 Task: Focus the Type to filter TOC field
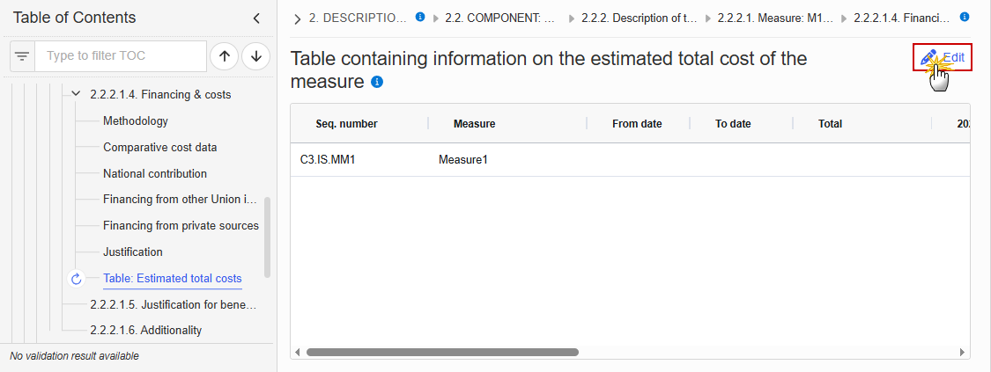(x=120, y=55)
